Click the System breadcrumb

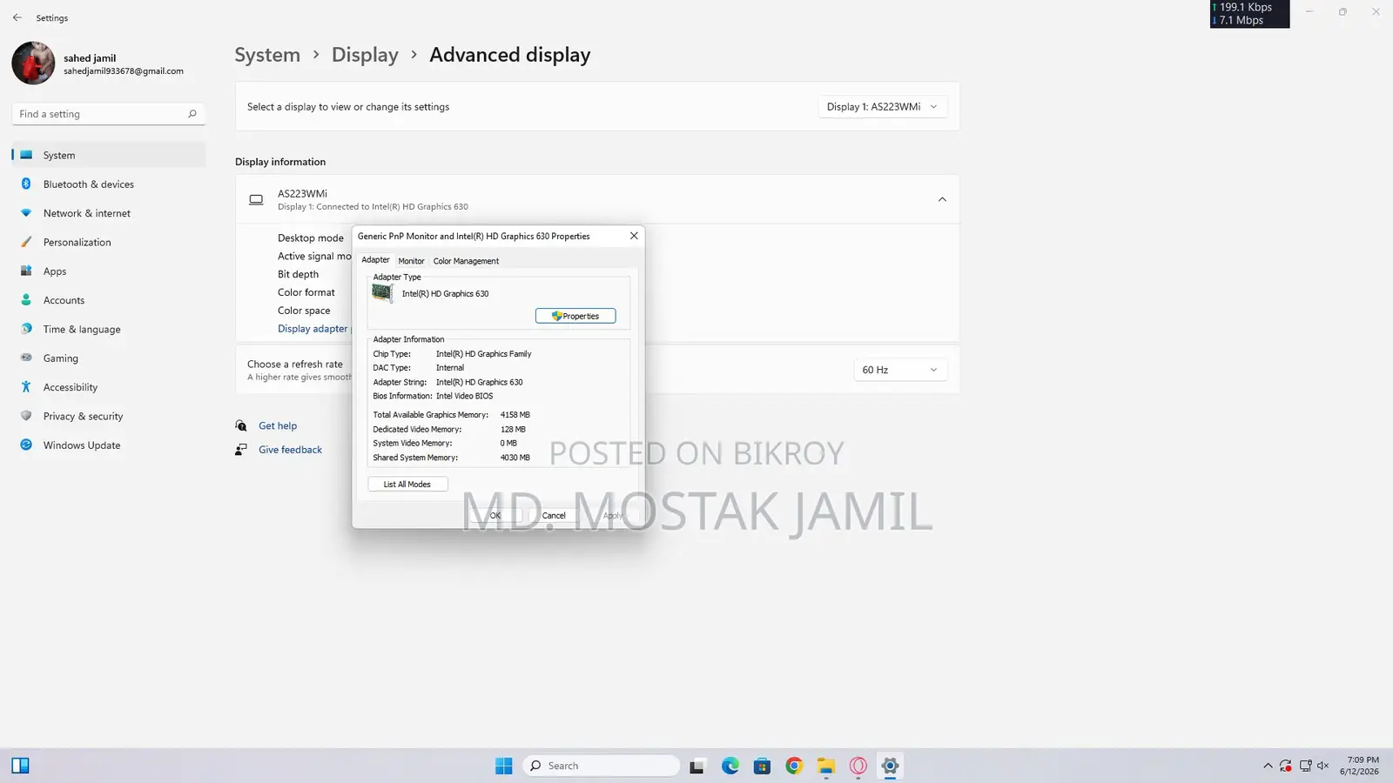(x=267, y=55)
